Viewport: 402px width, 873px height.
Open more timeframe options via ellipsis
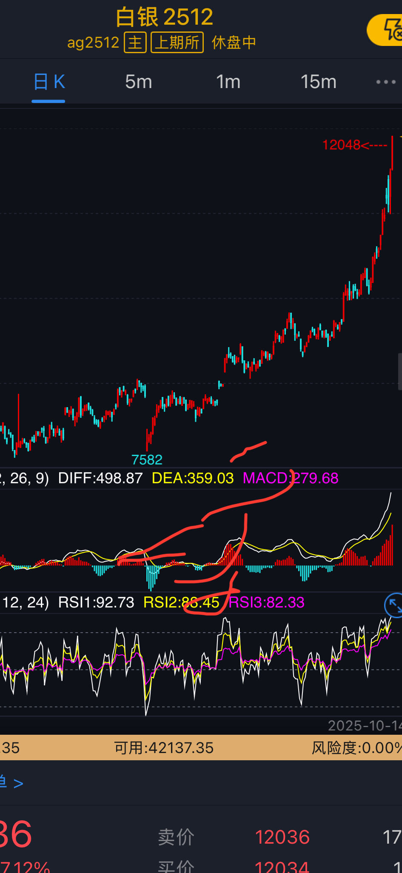[x=386, y=82]
